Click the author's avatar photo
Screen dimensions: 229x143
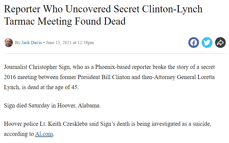tap(9, 43)
